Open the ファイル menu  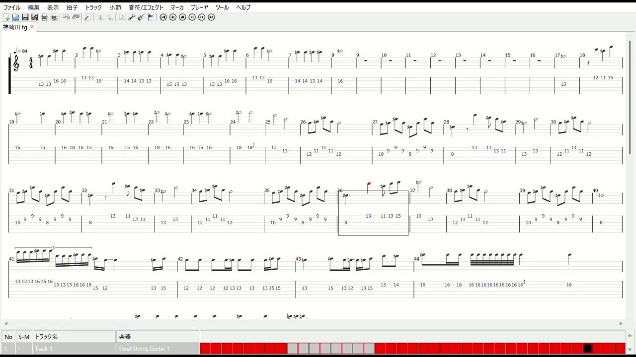pos(12,7)
